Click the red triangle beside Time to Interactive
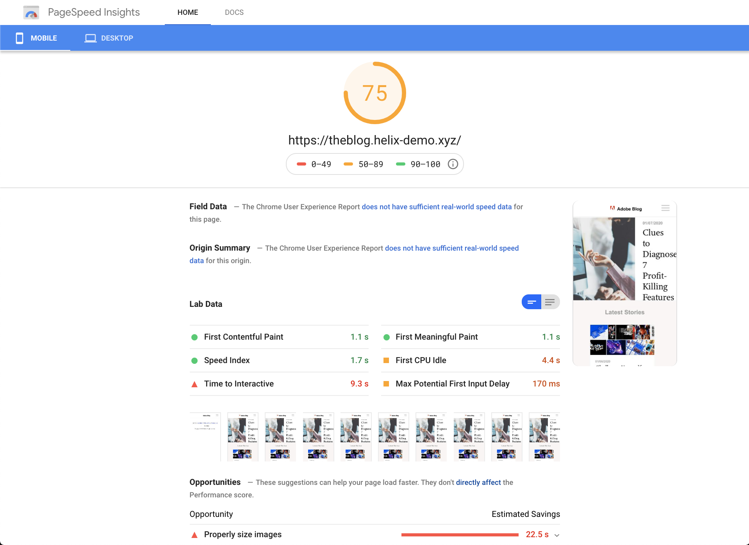The image size is (749, 545). (x=194, y=384)
